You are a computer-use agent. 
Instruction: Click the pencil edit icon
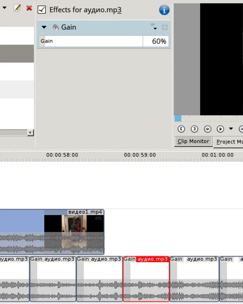pyautogui.click(x=17, y=8)
